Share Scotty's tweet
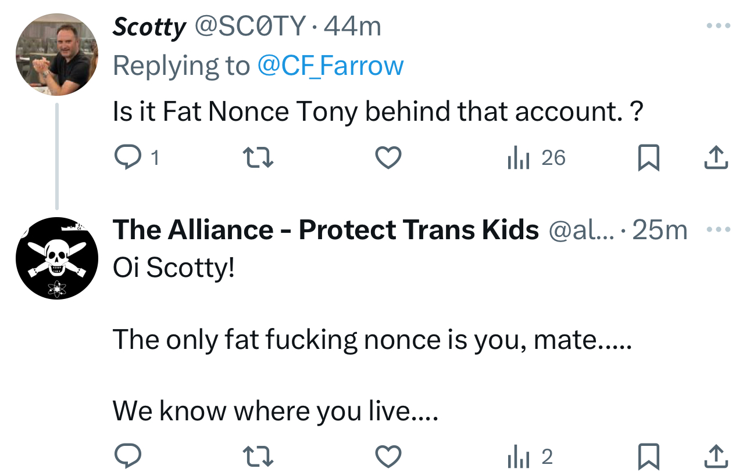The image size is (750, 472). 716,158
